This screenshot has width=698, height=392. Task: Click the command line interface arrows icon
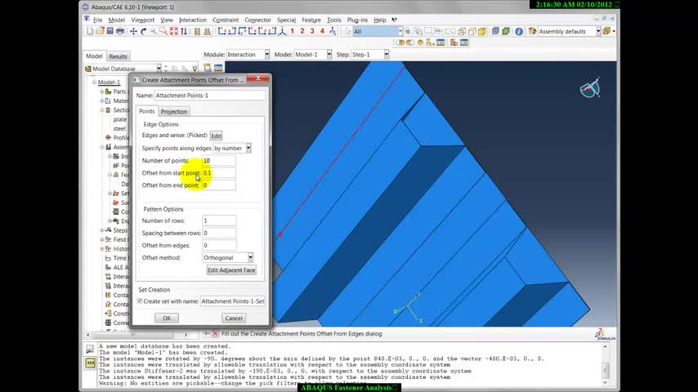tap(90, 363)
